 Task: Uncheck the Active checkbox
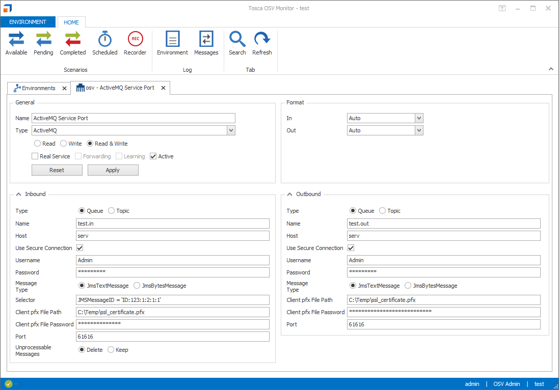click(153, 156)
